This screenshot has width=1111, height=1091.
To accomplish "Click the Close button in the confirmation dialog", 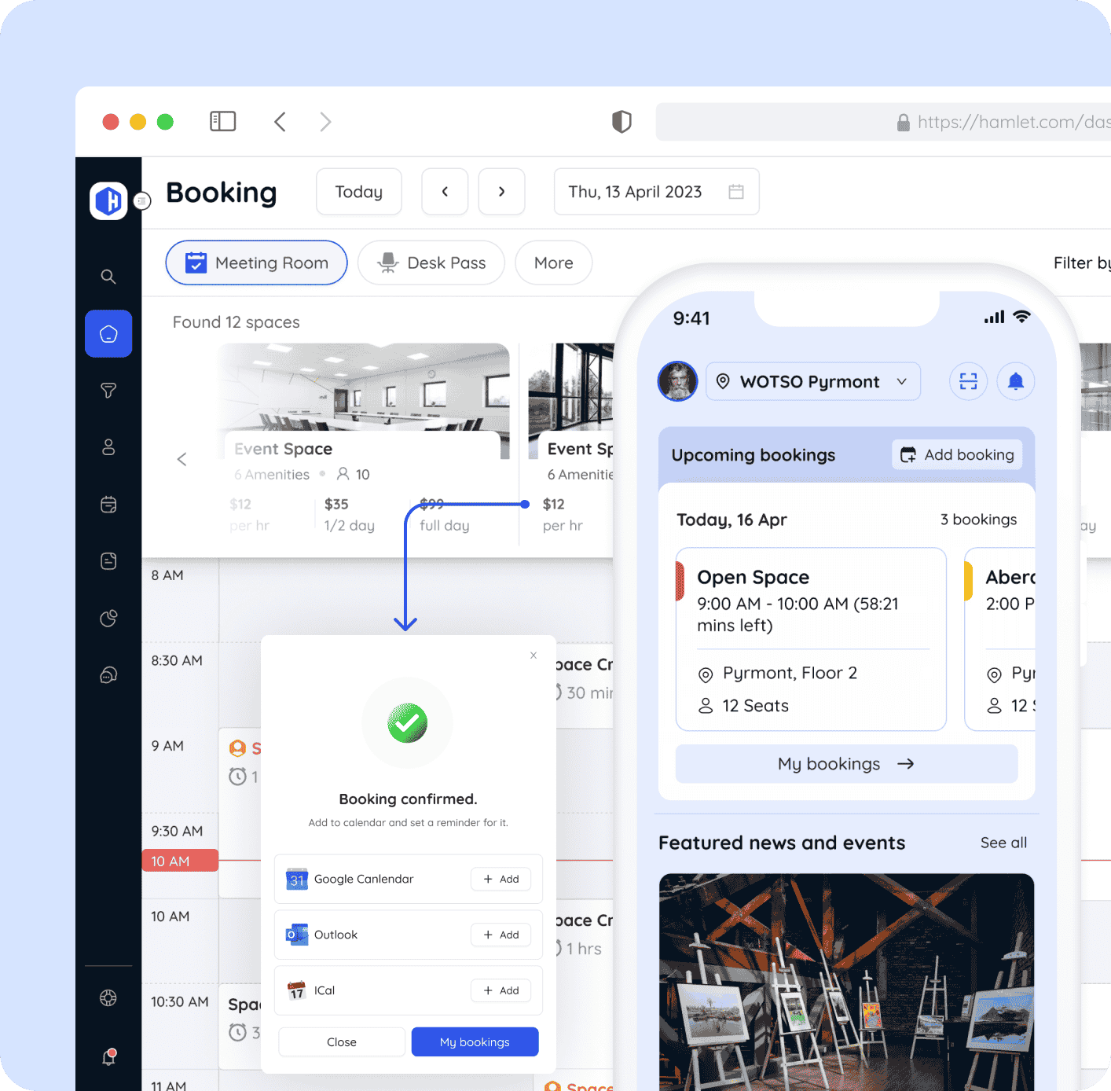I will pyautogui.click(x=342, y=1041).
